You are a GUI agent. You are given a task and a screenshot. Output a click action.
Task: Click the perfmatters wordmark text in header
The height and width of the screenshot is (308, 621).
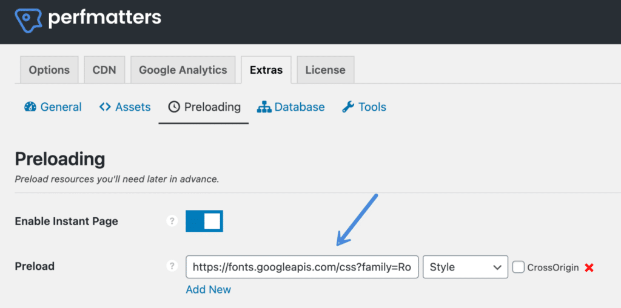click(x=104, y=18)
